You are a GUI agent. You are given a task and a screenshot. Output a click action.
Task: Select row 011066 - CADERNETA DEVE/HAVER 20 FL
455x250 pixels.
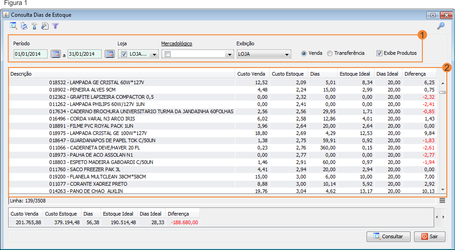pos(223,148)
